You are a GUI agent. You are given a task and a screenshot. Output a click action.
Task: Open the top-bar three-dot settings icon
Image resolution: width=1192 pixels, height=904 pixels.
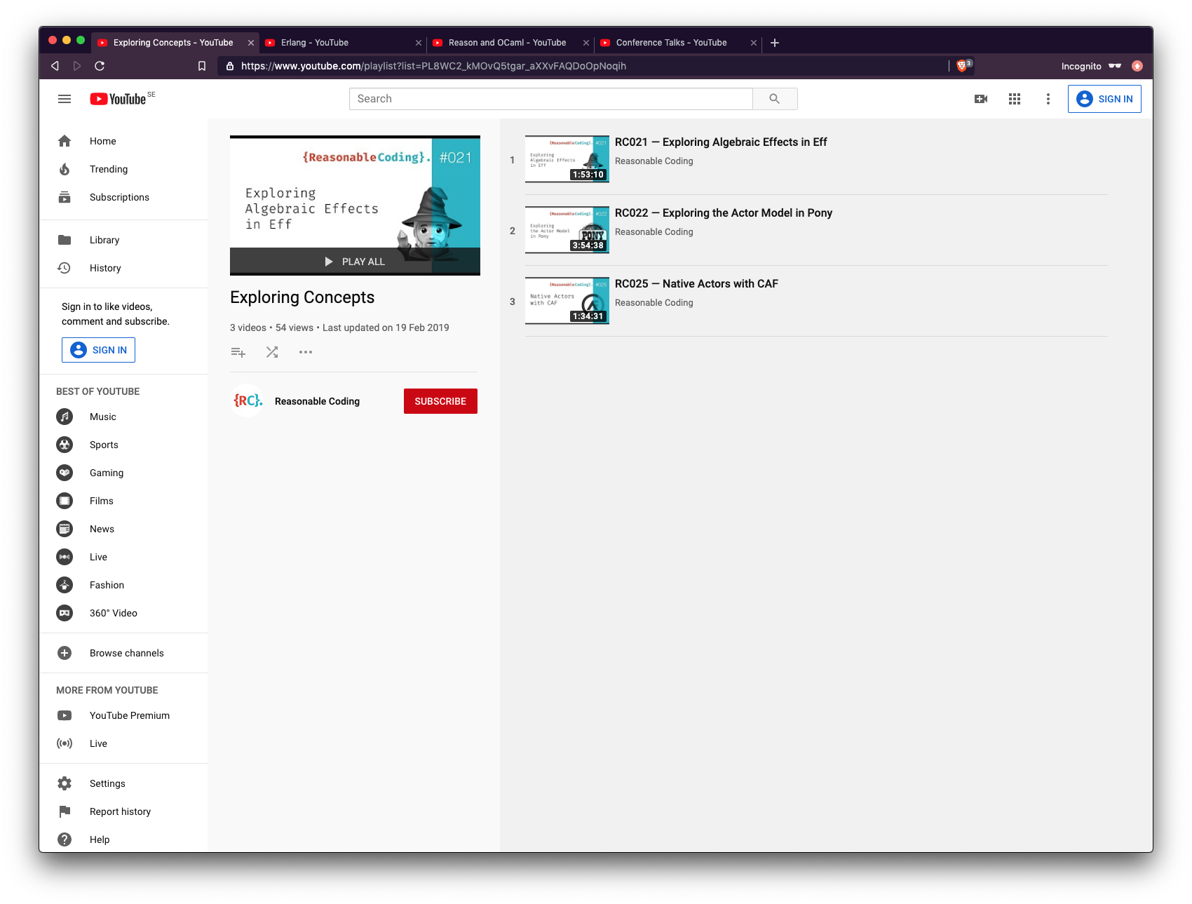pos(1048,99)
